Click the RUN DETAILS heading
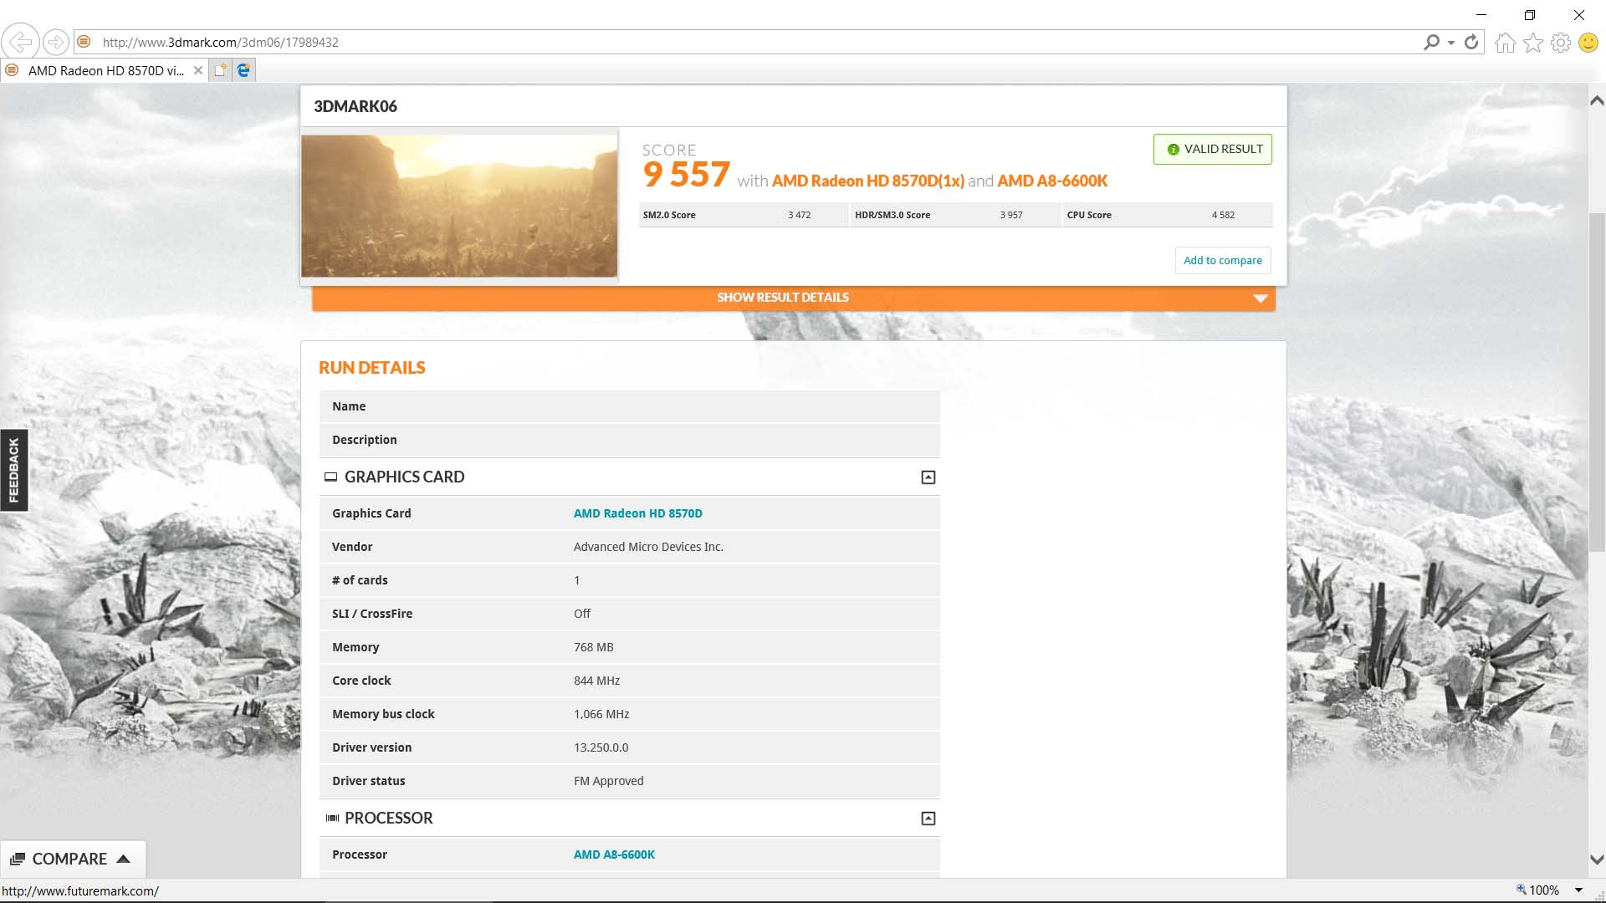The image size is (1606, 903). click(372, 368)
